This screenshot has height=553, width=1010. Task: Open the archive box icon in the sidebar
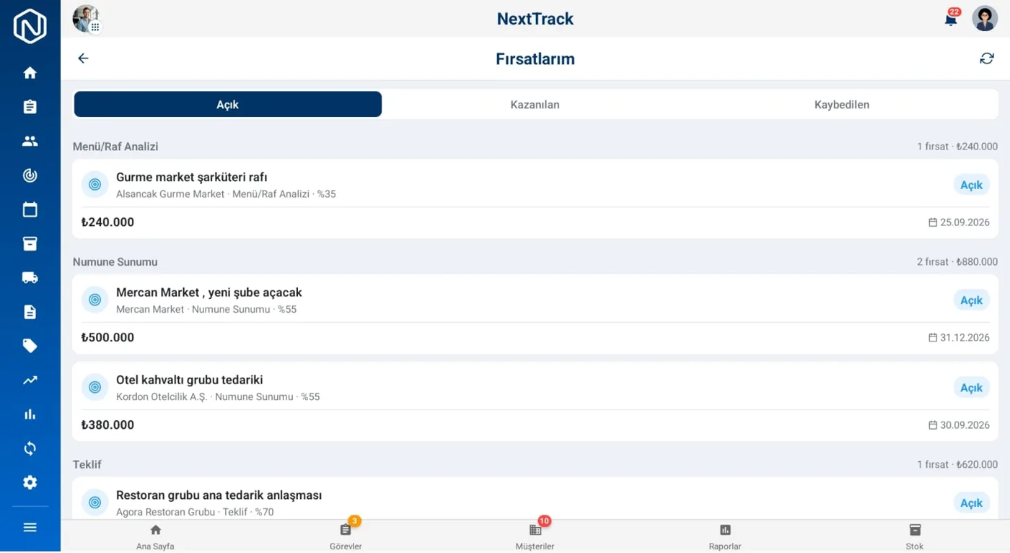coord(30,244)
